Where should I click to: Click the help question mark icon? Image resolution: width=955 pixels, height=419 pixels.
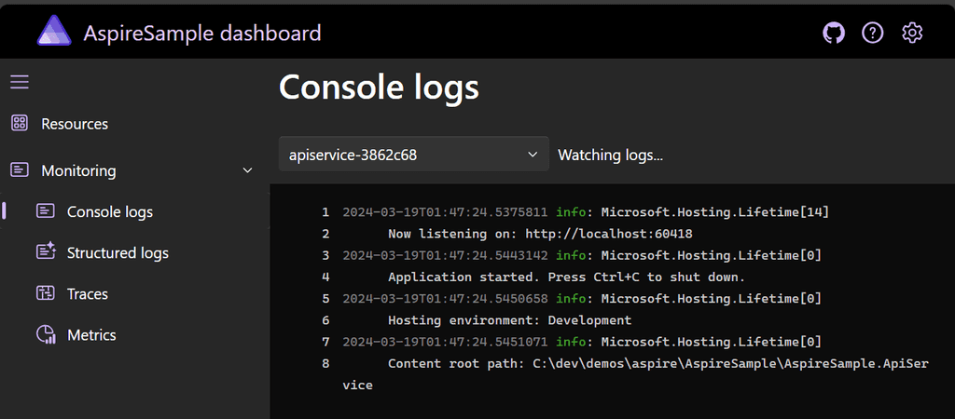tap(872, 34)
